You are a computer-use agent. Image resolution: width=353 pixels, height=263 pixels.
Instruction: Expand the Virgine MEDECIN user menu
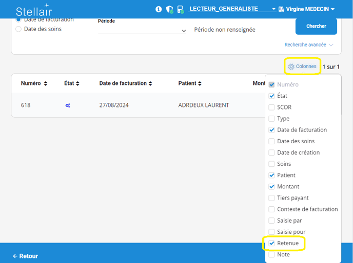tap(306, 9)
